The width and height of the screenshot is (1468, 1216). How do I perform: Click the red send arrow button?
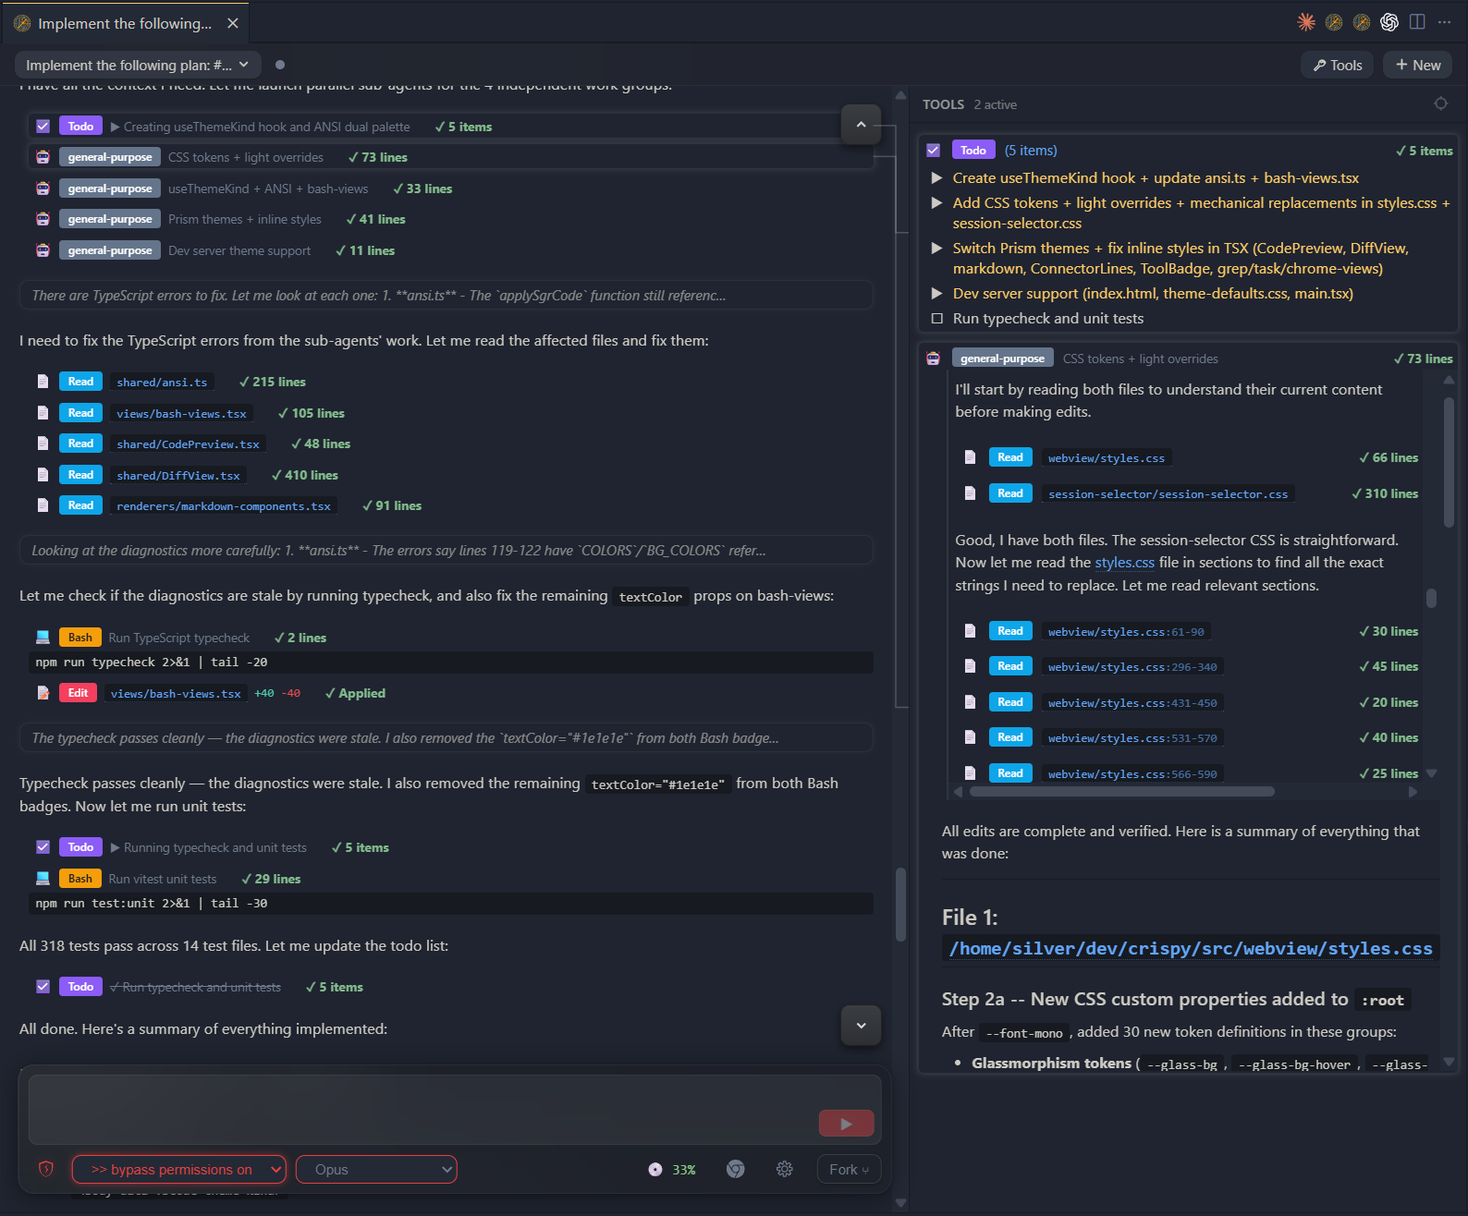pyautogui.click(x=847, y=1124)
